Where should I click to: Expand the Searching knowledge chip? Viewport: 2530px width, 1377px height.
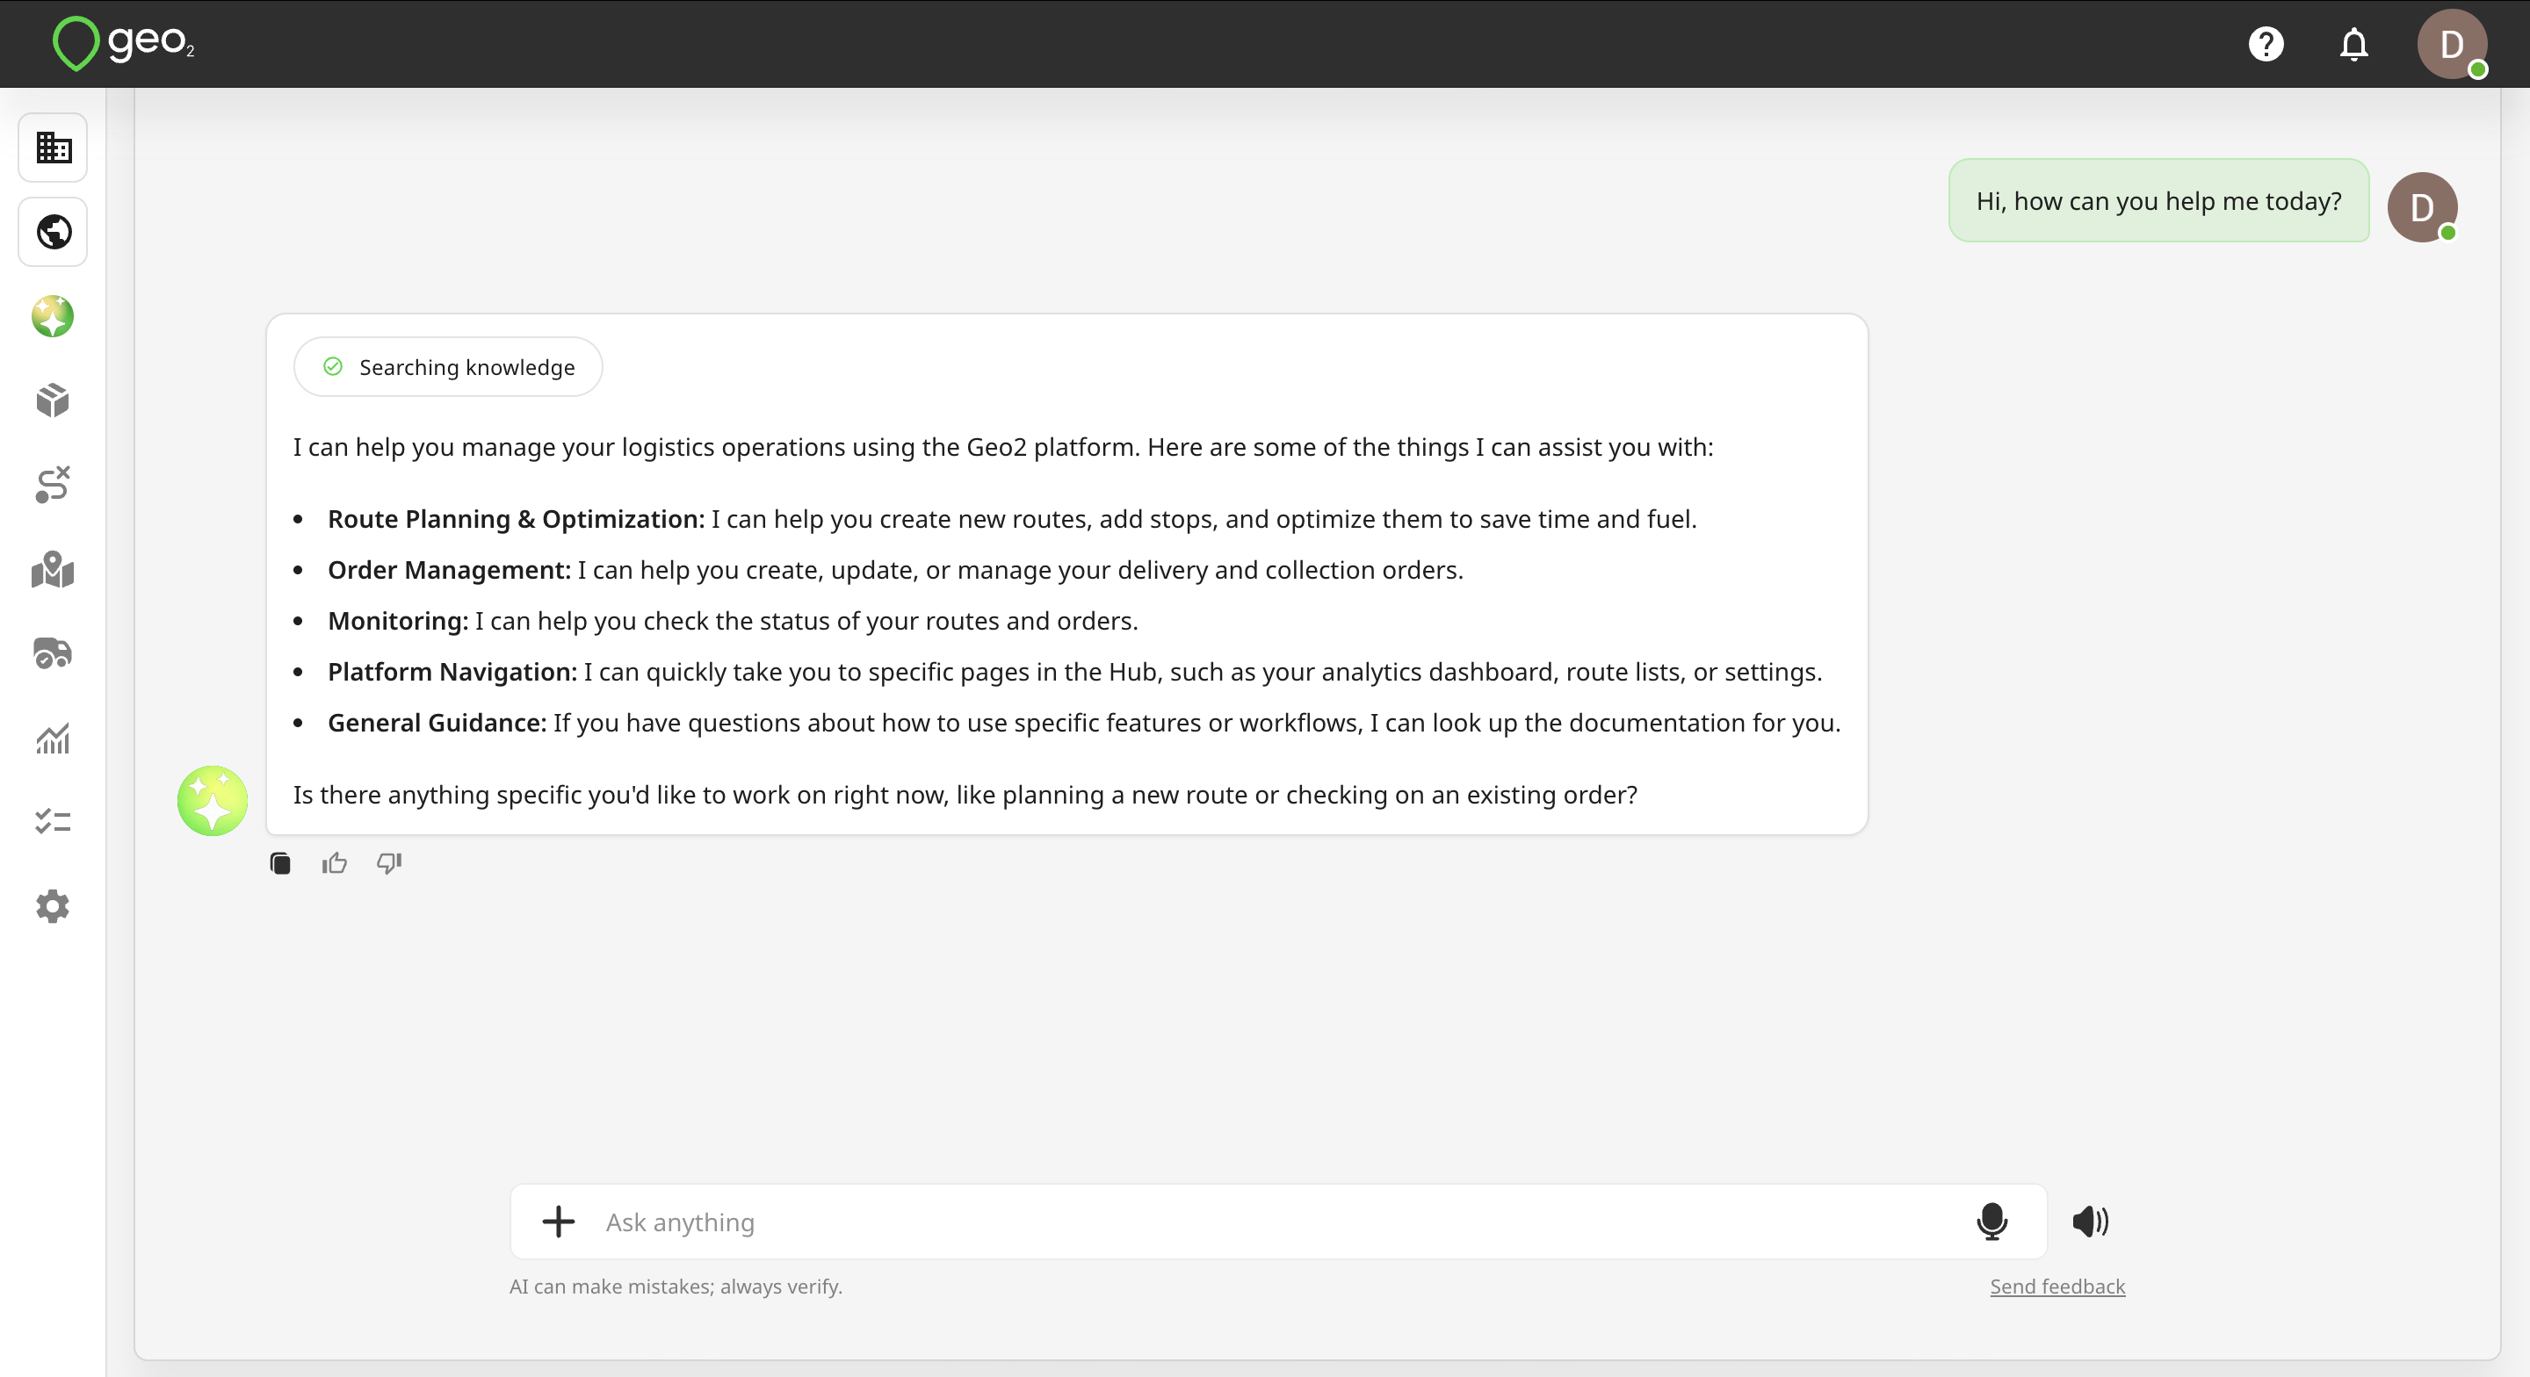[x=448, y=367]
